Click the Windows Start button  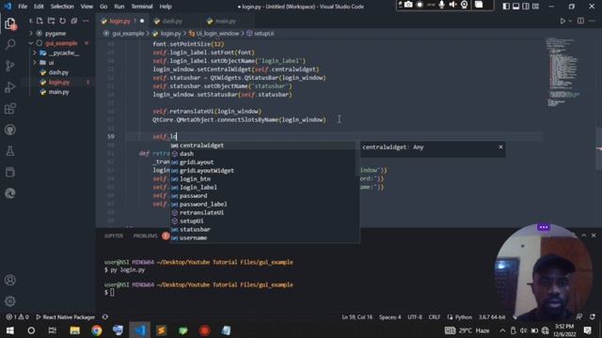[x=9, y=330]
